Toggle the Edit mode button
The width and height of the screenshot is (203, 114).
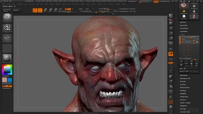click(x=35, y=10)
